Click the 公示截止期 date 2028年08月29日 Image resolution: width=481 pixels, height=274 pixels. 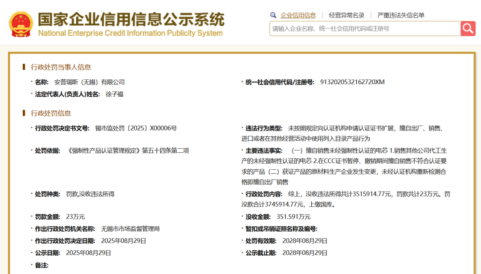click(305, 253)
